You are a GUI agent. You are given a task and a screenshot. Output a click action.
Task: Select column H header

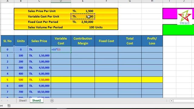(x=152, y=1)
